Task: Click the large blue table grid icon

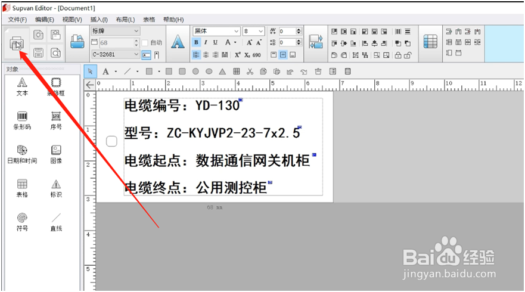Action: coord(430,42)
